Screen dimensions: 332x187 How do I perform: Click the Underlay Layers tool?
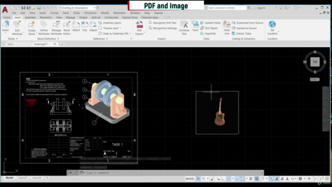(109, 23)
